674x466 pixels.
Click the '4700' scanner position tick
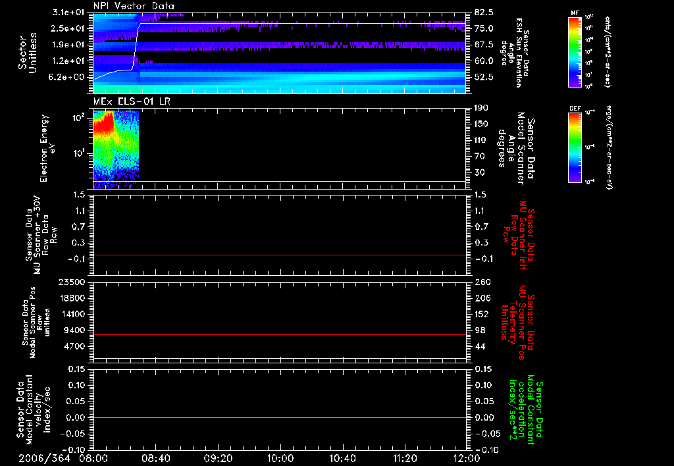pyautogui.click(x=75, y=346)
